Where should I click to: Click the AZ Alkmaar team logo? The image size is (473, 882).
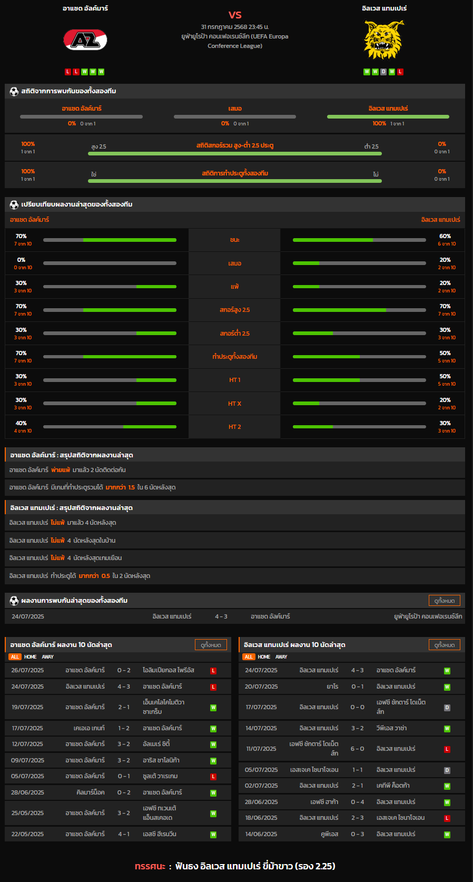point(85,40)
